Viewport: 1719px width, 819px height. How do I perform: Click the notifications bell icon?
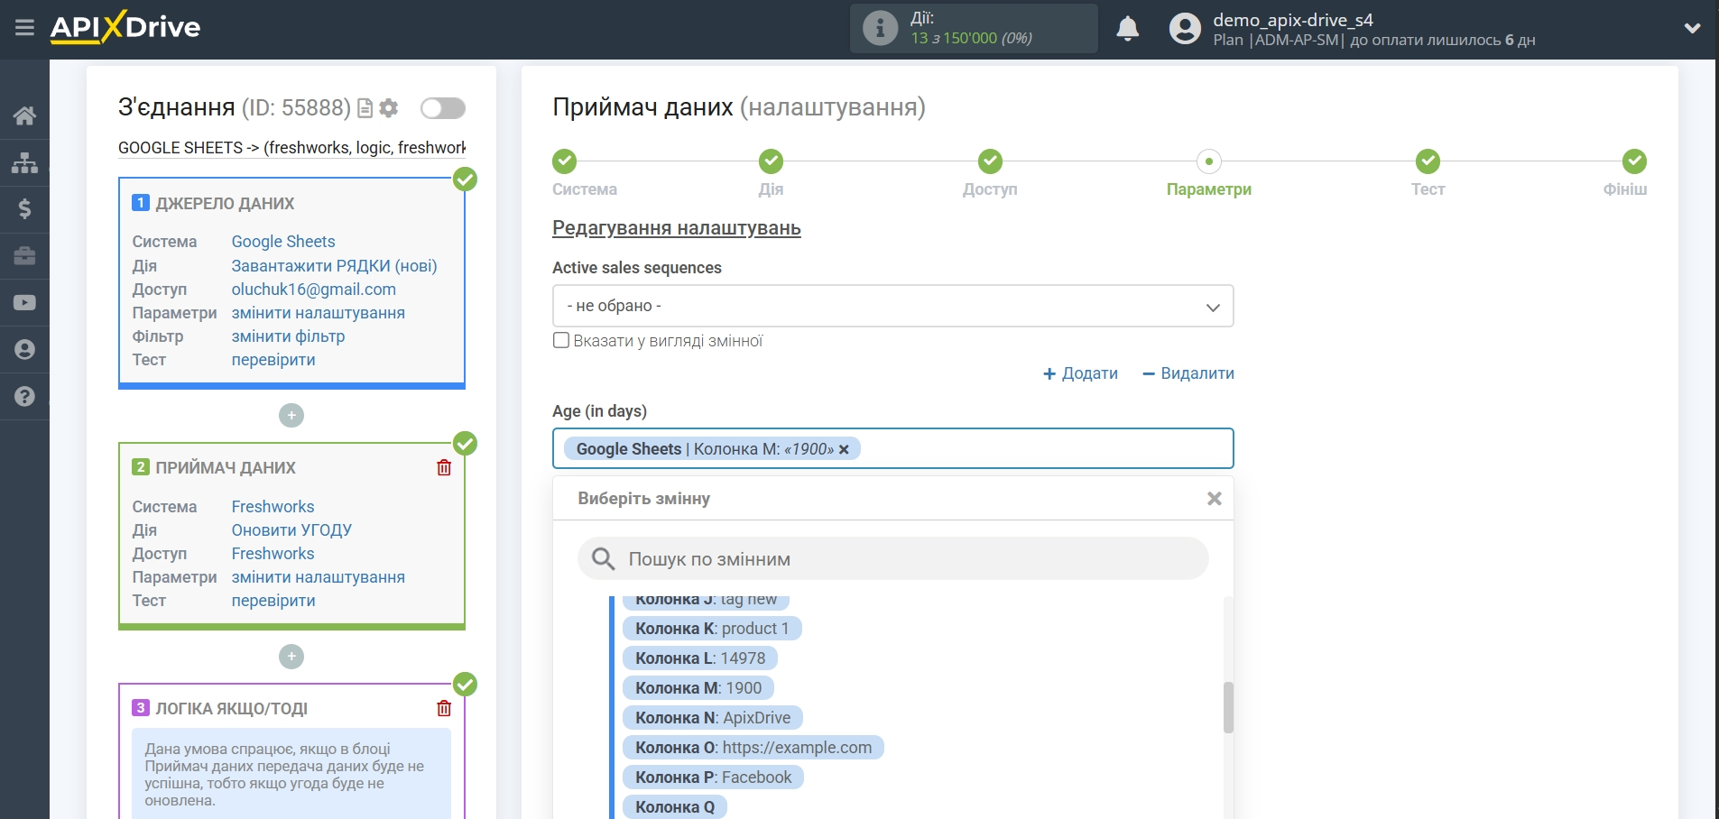tap(1127, 29)
